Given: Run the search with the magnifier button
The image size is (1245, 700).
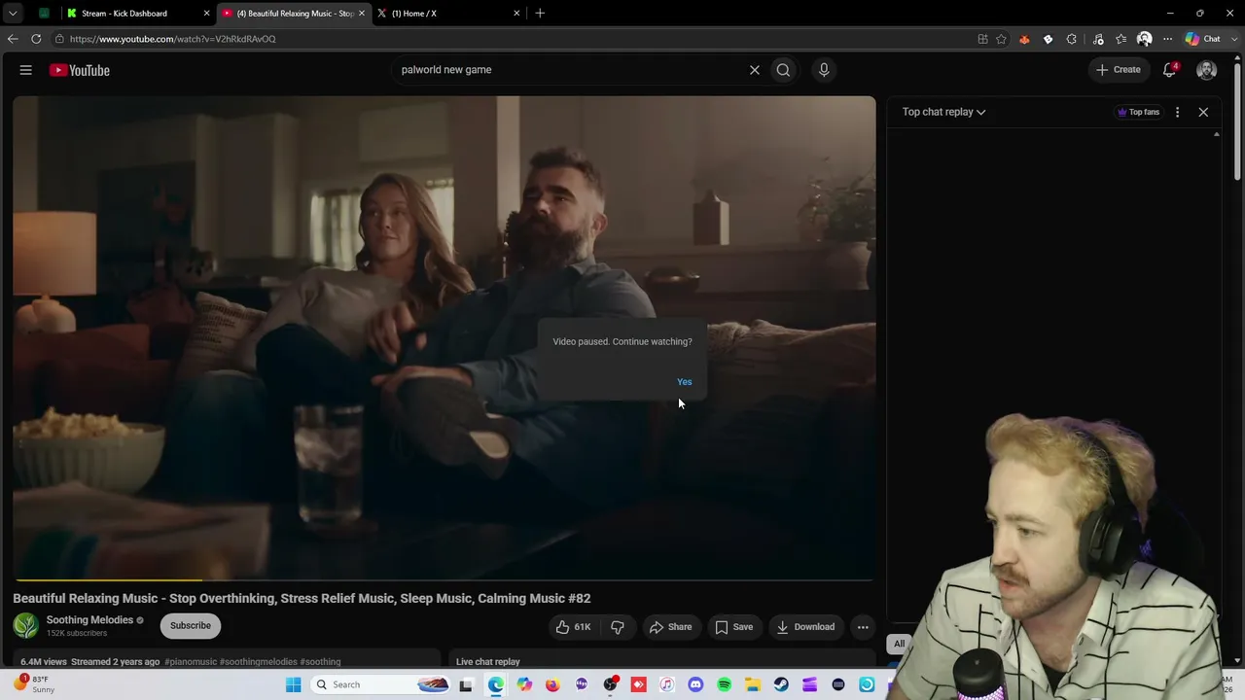Looking at the screenshot, I should [783, 70].
